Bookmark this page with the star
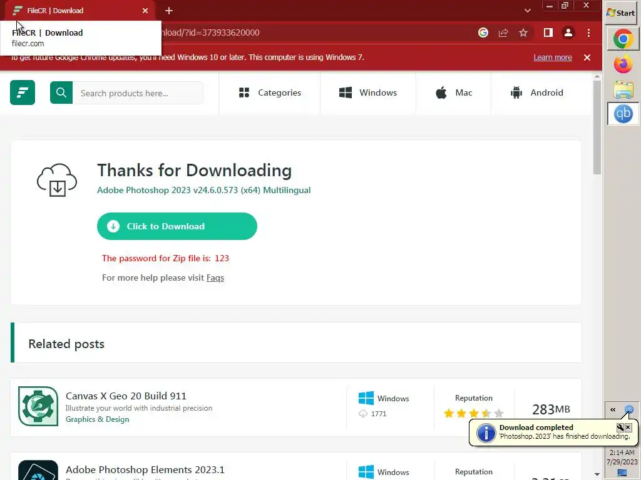The width and height of the screenshot is (641, 480). tap(523, 32)
